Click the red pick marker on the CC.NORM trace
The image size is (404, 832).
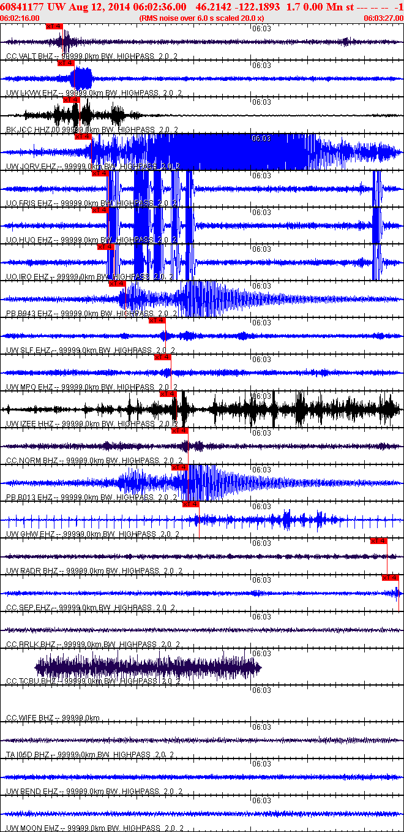click(179, 430)
